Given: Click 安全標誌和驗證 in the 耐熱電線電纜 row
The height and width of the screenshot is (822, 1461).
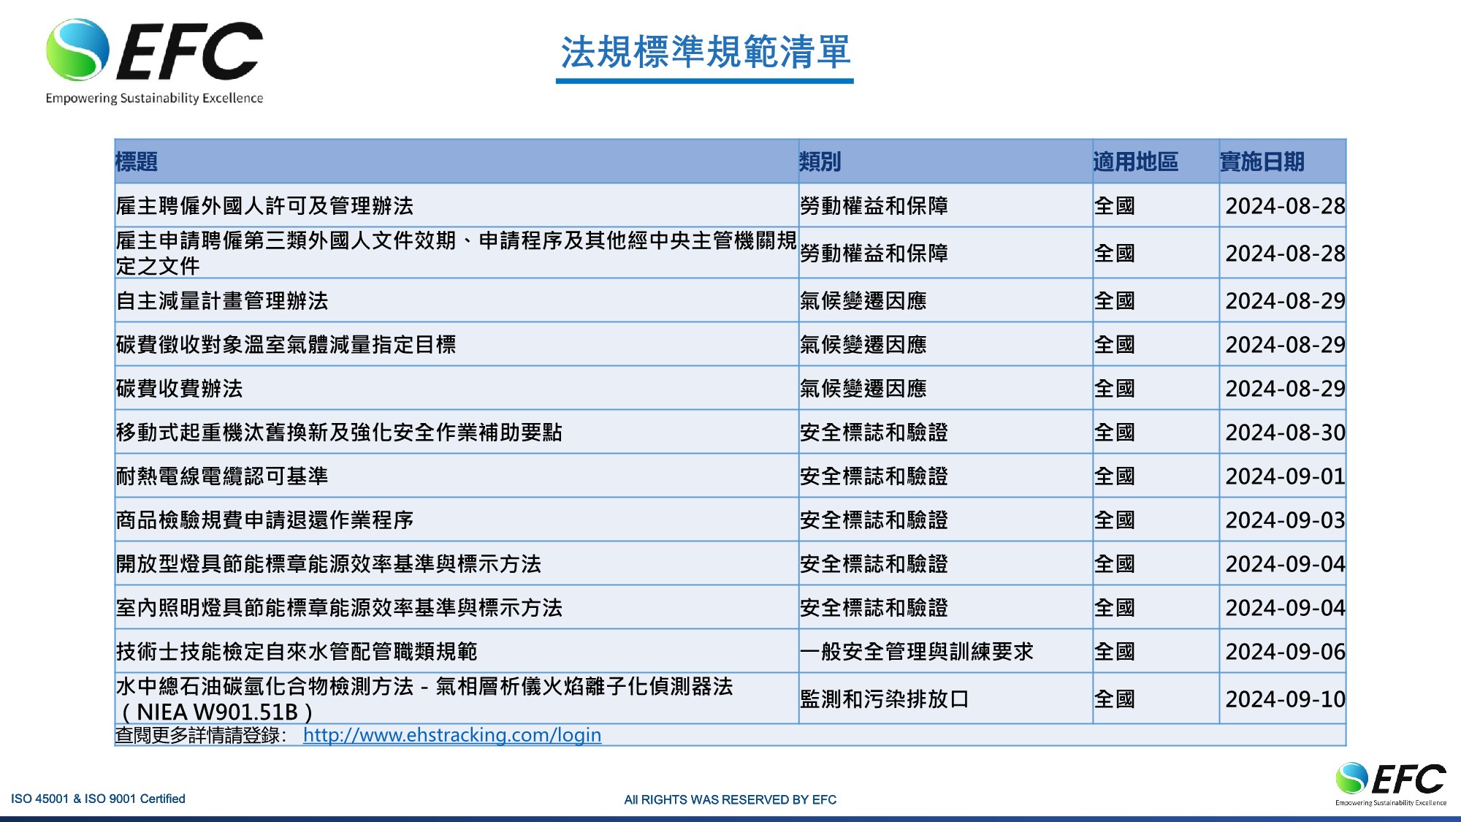Looking at the screenshot, I should (x=874, y=476).
